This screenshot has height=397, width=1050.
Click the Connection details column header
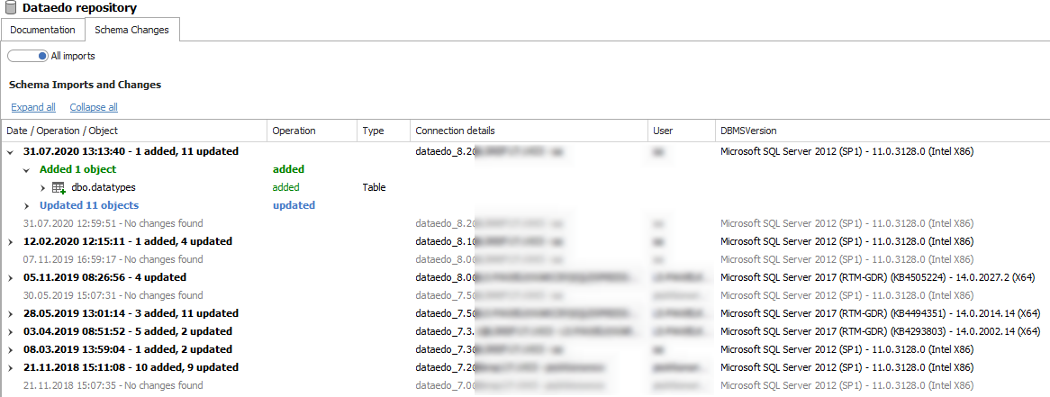(x=455, y=131)
